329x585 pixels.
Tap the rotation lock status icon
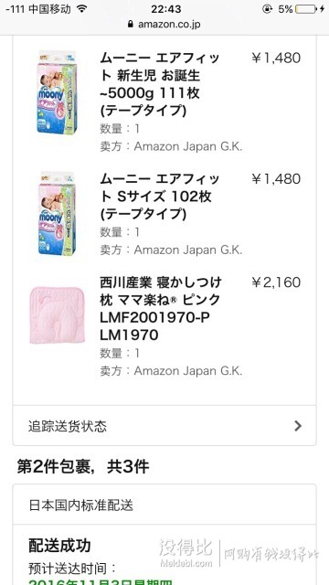click(x=267, y=9)
